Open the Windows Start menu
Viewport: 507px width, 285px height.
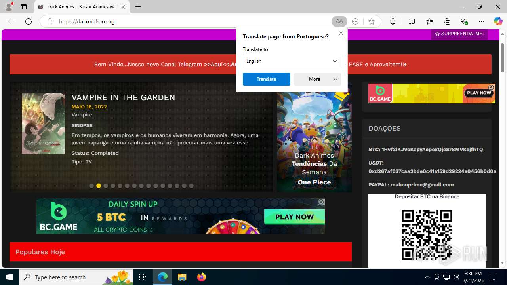[10, 277]
